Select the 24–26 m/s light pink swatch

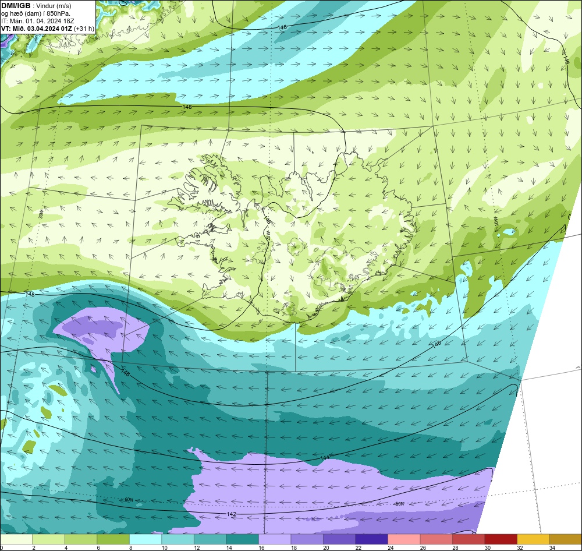coord(404,539)
